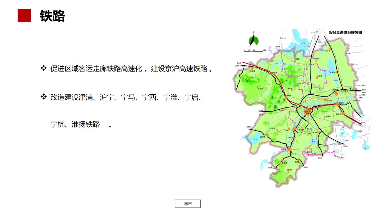Click the 海林 footer box

tap(188, 204)
